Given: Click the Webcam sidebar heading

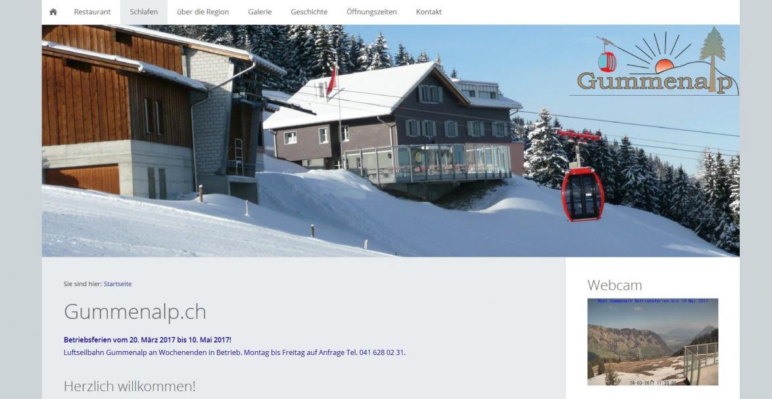Looking at the screenshot, I should pos(614,285).
